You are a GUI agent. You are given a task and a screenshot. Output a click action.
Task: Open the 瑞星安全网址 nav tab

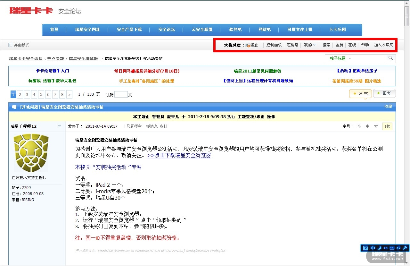coord(87,30)
